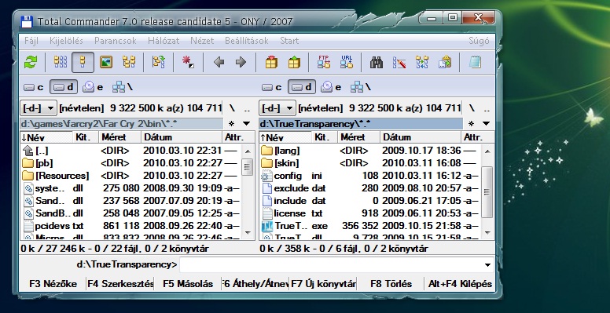Viewport: 610px width, 313px height.
Task: Click the F7 Új könyvtár button
Action: [x=323, y=284]
